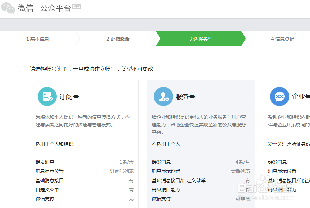This screenshot has width=310, height=208.
Task: Click the 公众平台 header text
Action: 55,8
